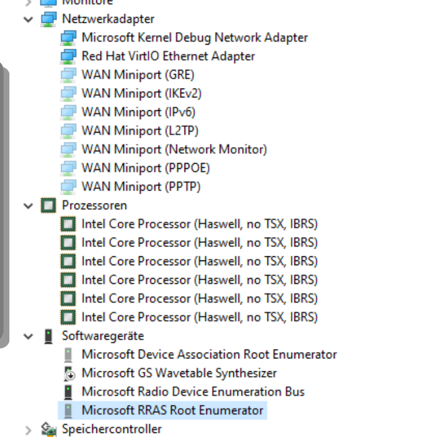Expand the Speichercontroller category
This screenshot has height=437, width=439.
click(x=28, y=430)
